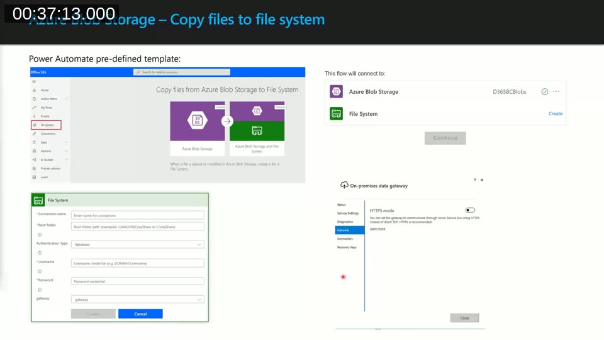Click the Create link for File System

click(556, 114)
